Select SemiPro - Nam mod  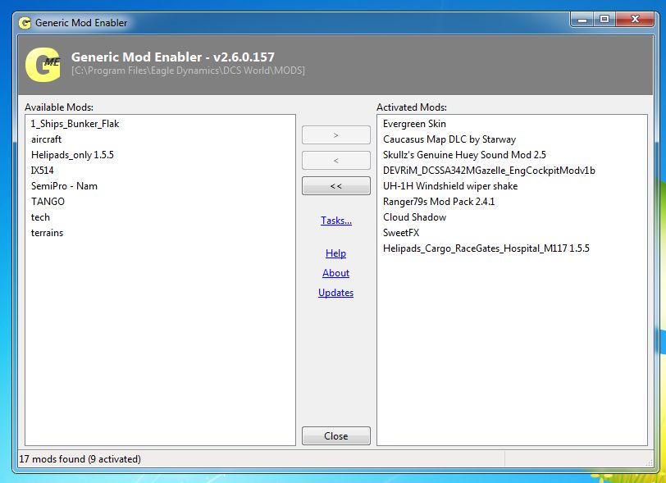point(64,186)
